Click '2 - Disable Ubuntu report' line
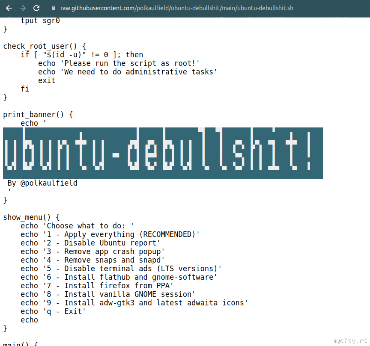Screen dimensions: 370x346 coord(90,243)
